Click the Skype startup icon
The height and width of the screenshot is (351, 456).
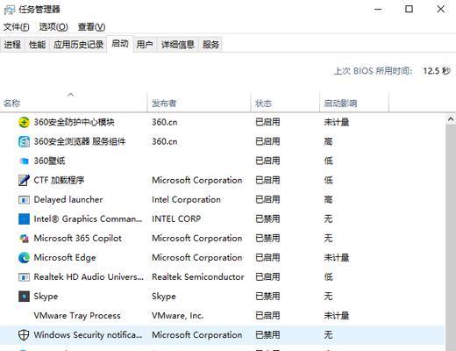point(24,297)
